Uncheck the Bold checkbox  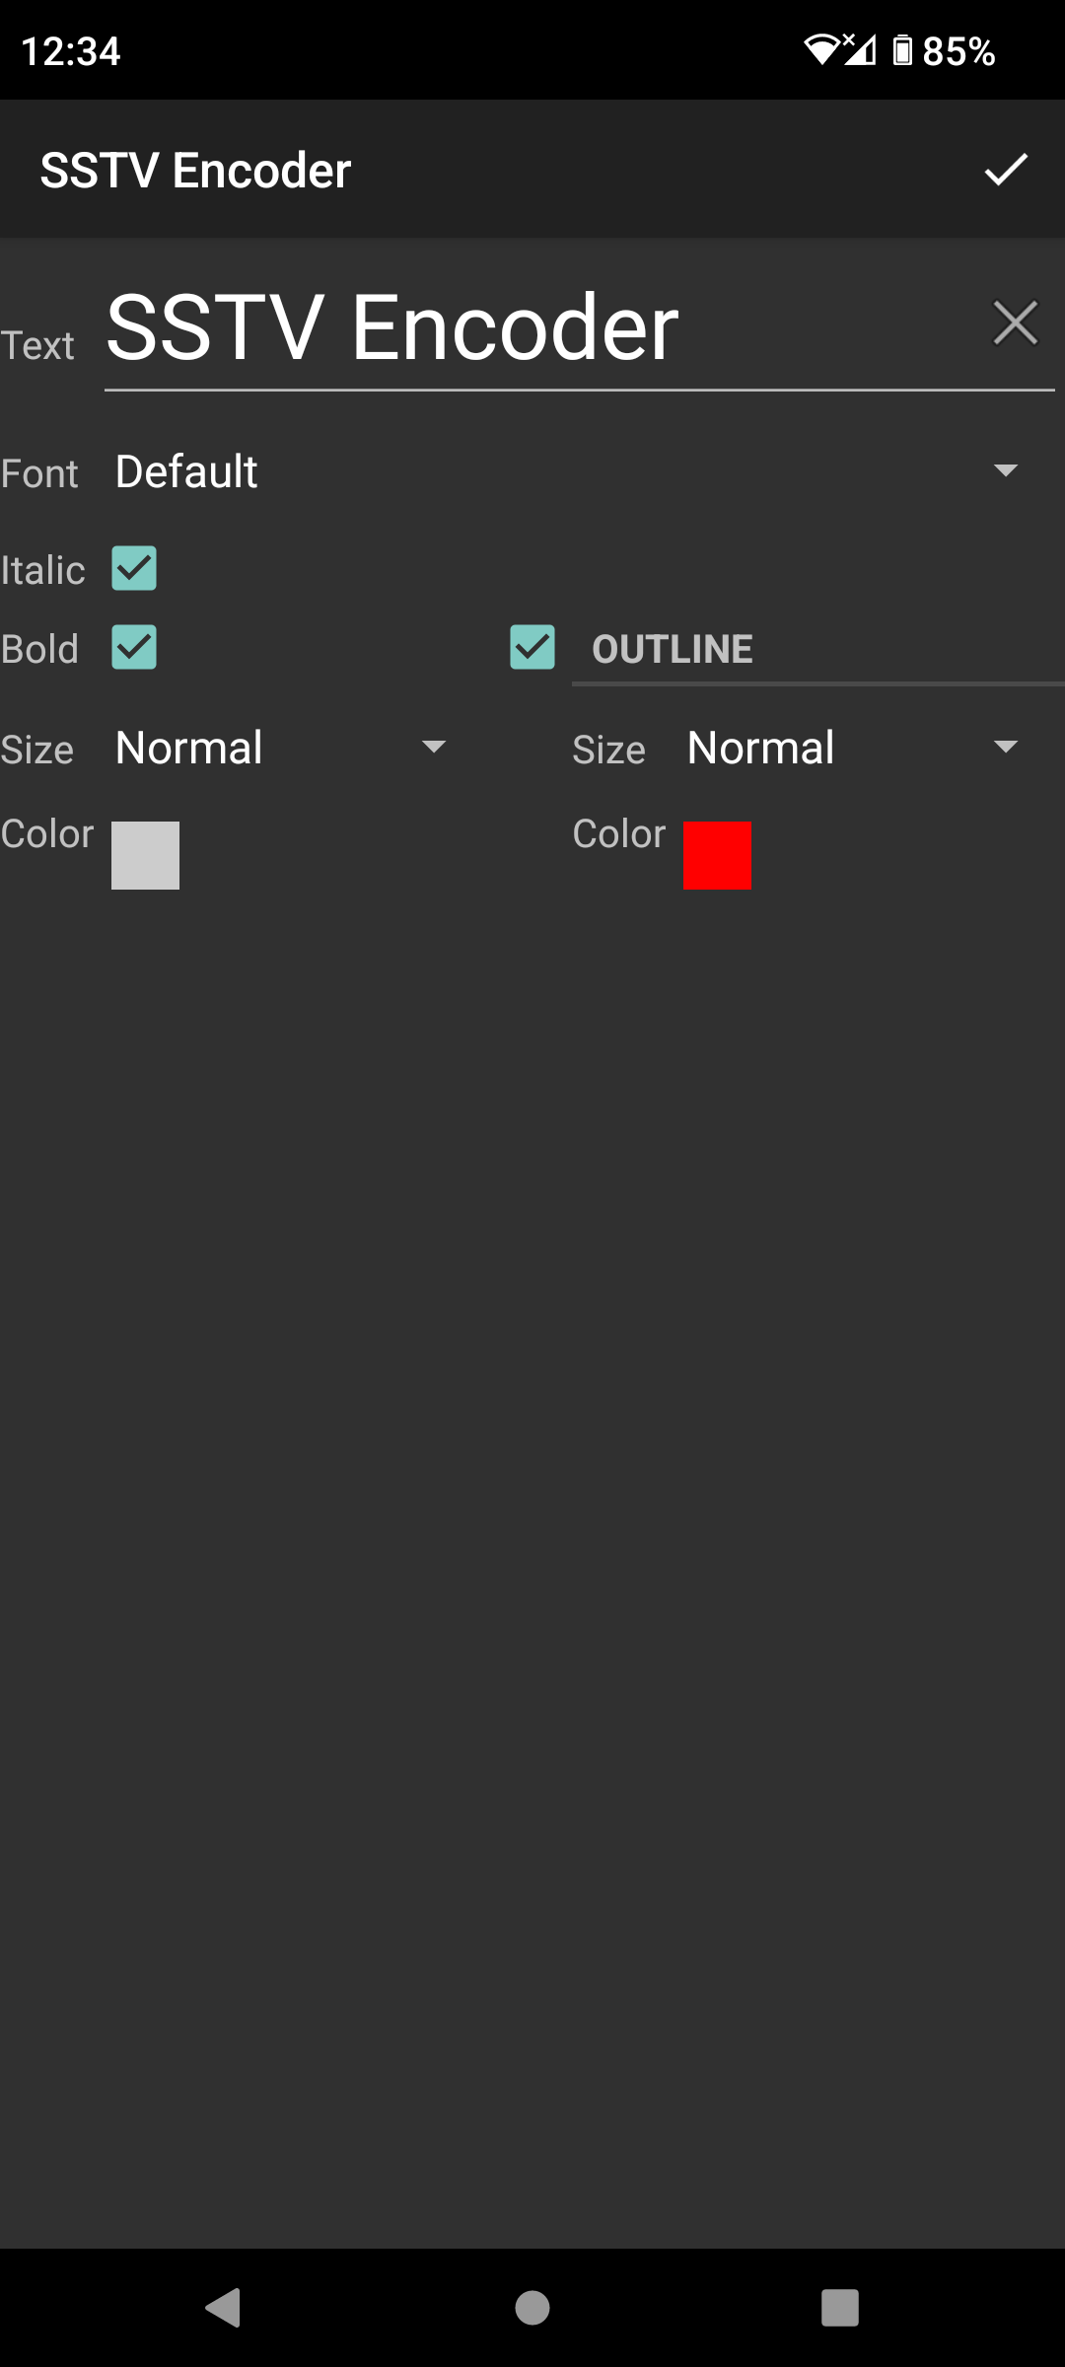point(134,648)
